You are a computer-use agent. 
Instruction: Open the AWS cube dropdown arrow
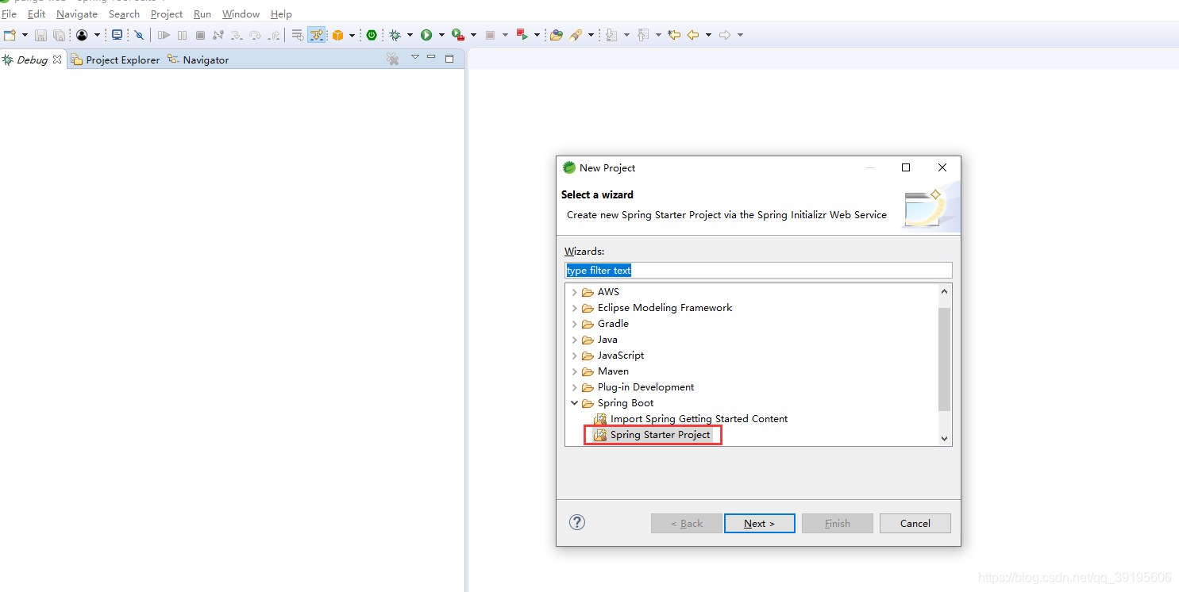pos(352,35)
